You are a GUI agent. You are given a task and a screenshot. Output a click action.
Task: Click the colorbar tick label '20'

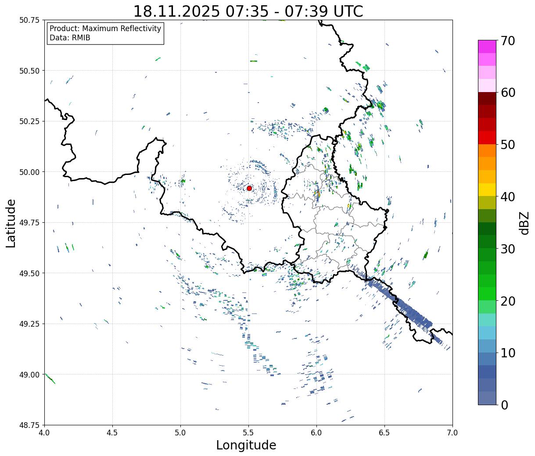coord(507,301)
